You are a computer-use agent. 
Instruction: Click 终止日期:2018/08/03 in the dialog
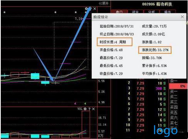point(117,34)
